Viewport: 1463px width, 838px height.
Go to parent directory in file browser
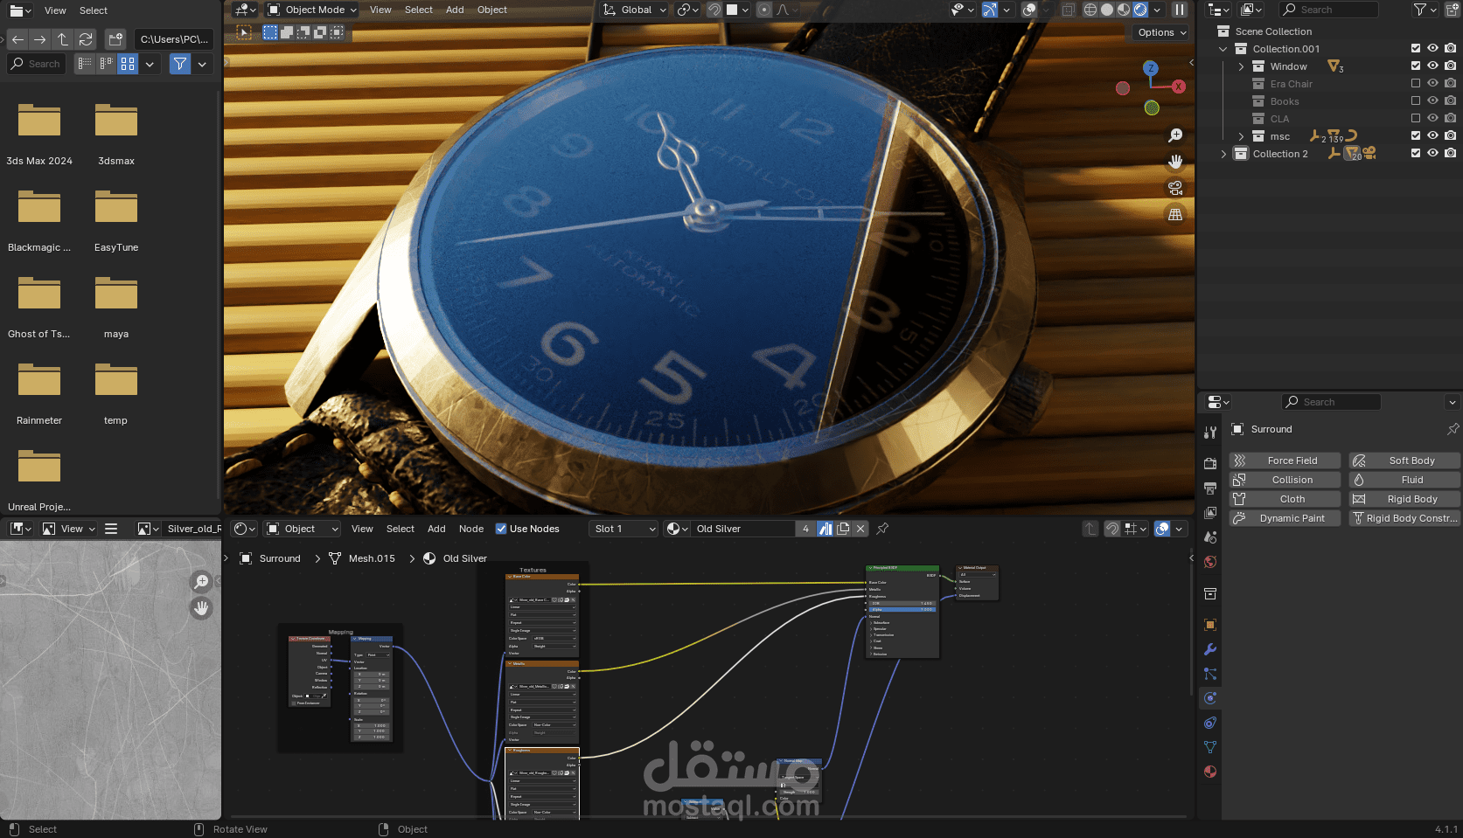[63, 39]
